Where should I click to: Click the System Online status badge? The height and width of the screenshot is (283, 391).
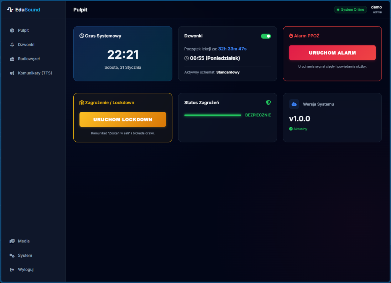point(351,10)
